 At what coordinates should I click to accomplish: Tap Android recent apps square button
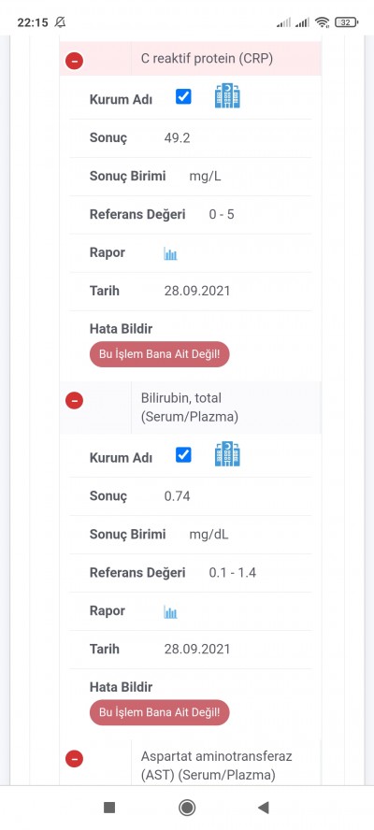pos(109,808)
